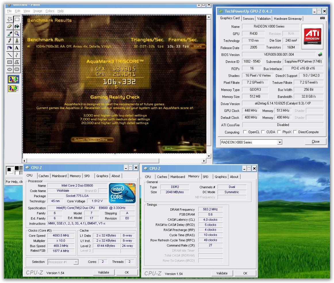
Task: Select the rectangular Select tool in Paint
Action: click(17, 19)
